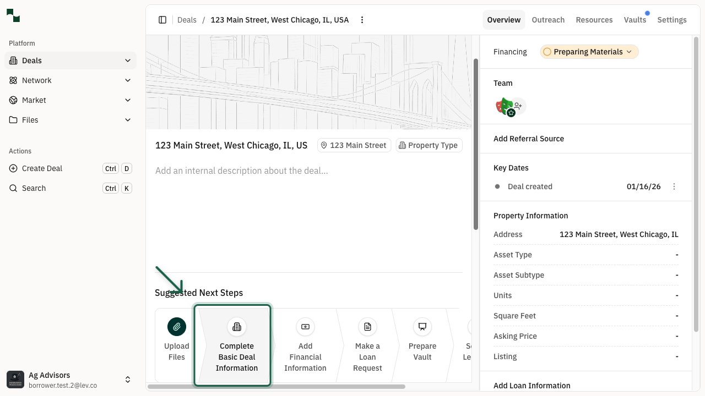Expand the Network sidebar section

point(128,80)
